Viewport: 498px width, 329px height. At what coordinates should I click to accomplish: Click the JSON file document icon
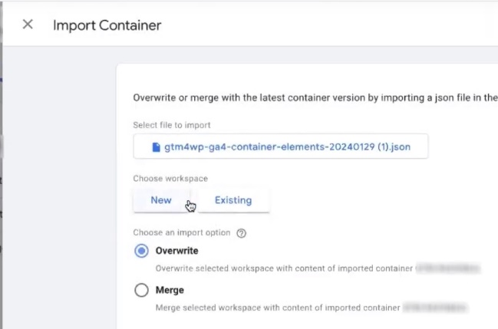tap(157, 146)
